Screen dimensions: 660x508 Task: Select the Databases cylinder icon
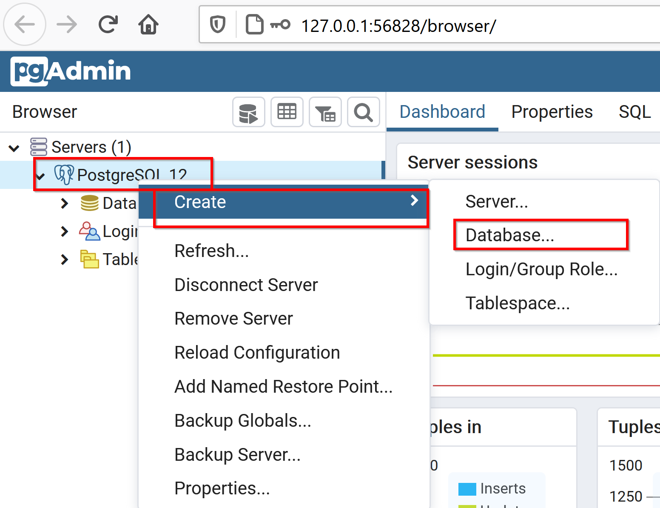(x=90, y=203)
